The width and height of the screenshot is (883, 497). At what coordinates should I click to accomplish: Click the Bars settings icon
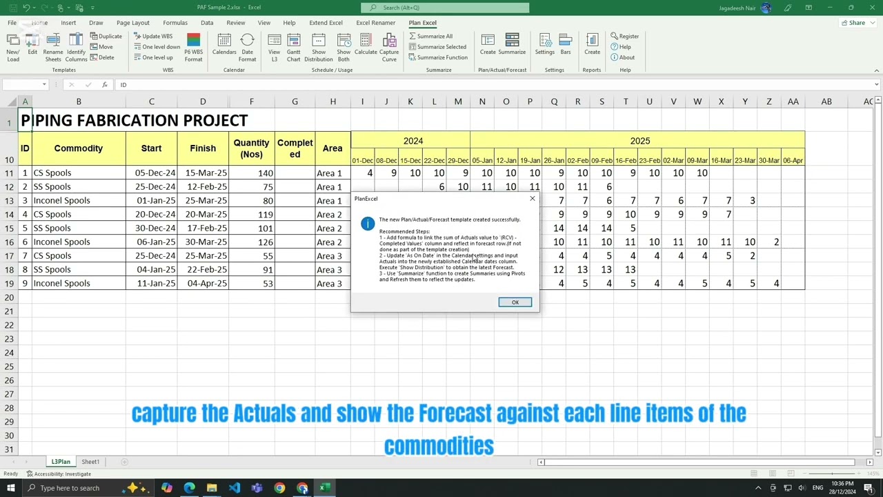point(566,45)
